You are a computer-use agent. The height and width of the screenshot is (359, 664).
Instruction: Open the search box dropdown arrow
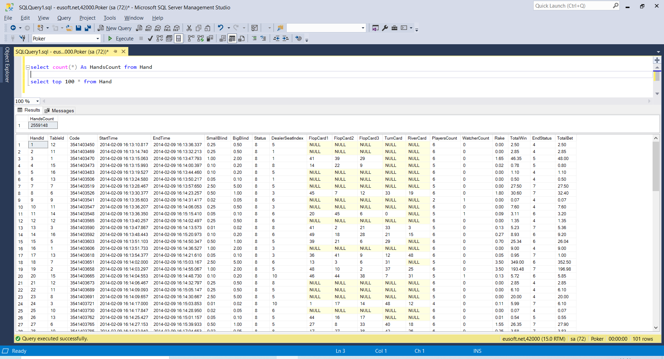pyautogui.click(x=363, y=28)
